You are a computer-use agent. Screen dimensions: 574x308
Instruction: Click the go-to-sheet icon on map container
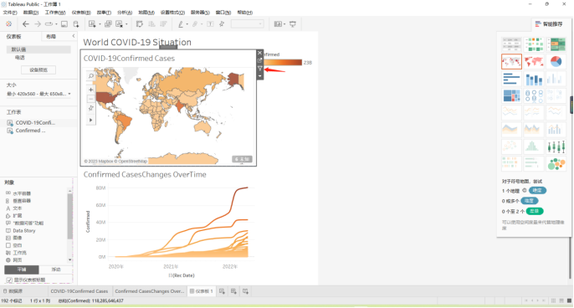coord(259,60)
